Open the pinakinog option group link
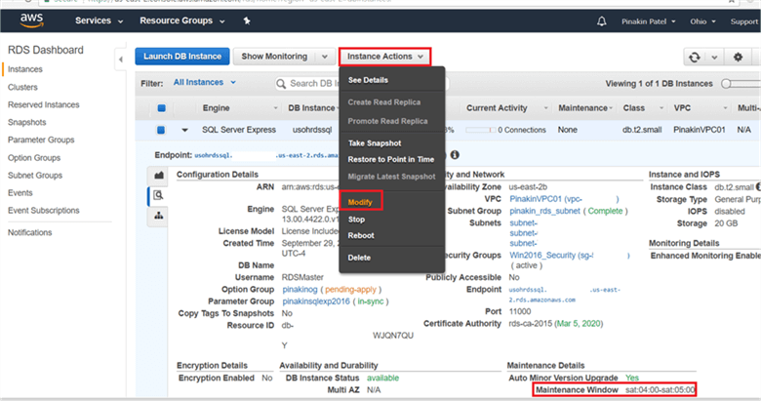761x401 pixels. tap(300, 290)
